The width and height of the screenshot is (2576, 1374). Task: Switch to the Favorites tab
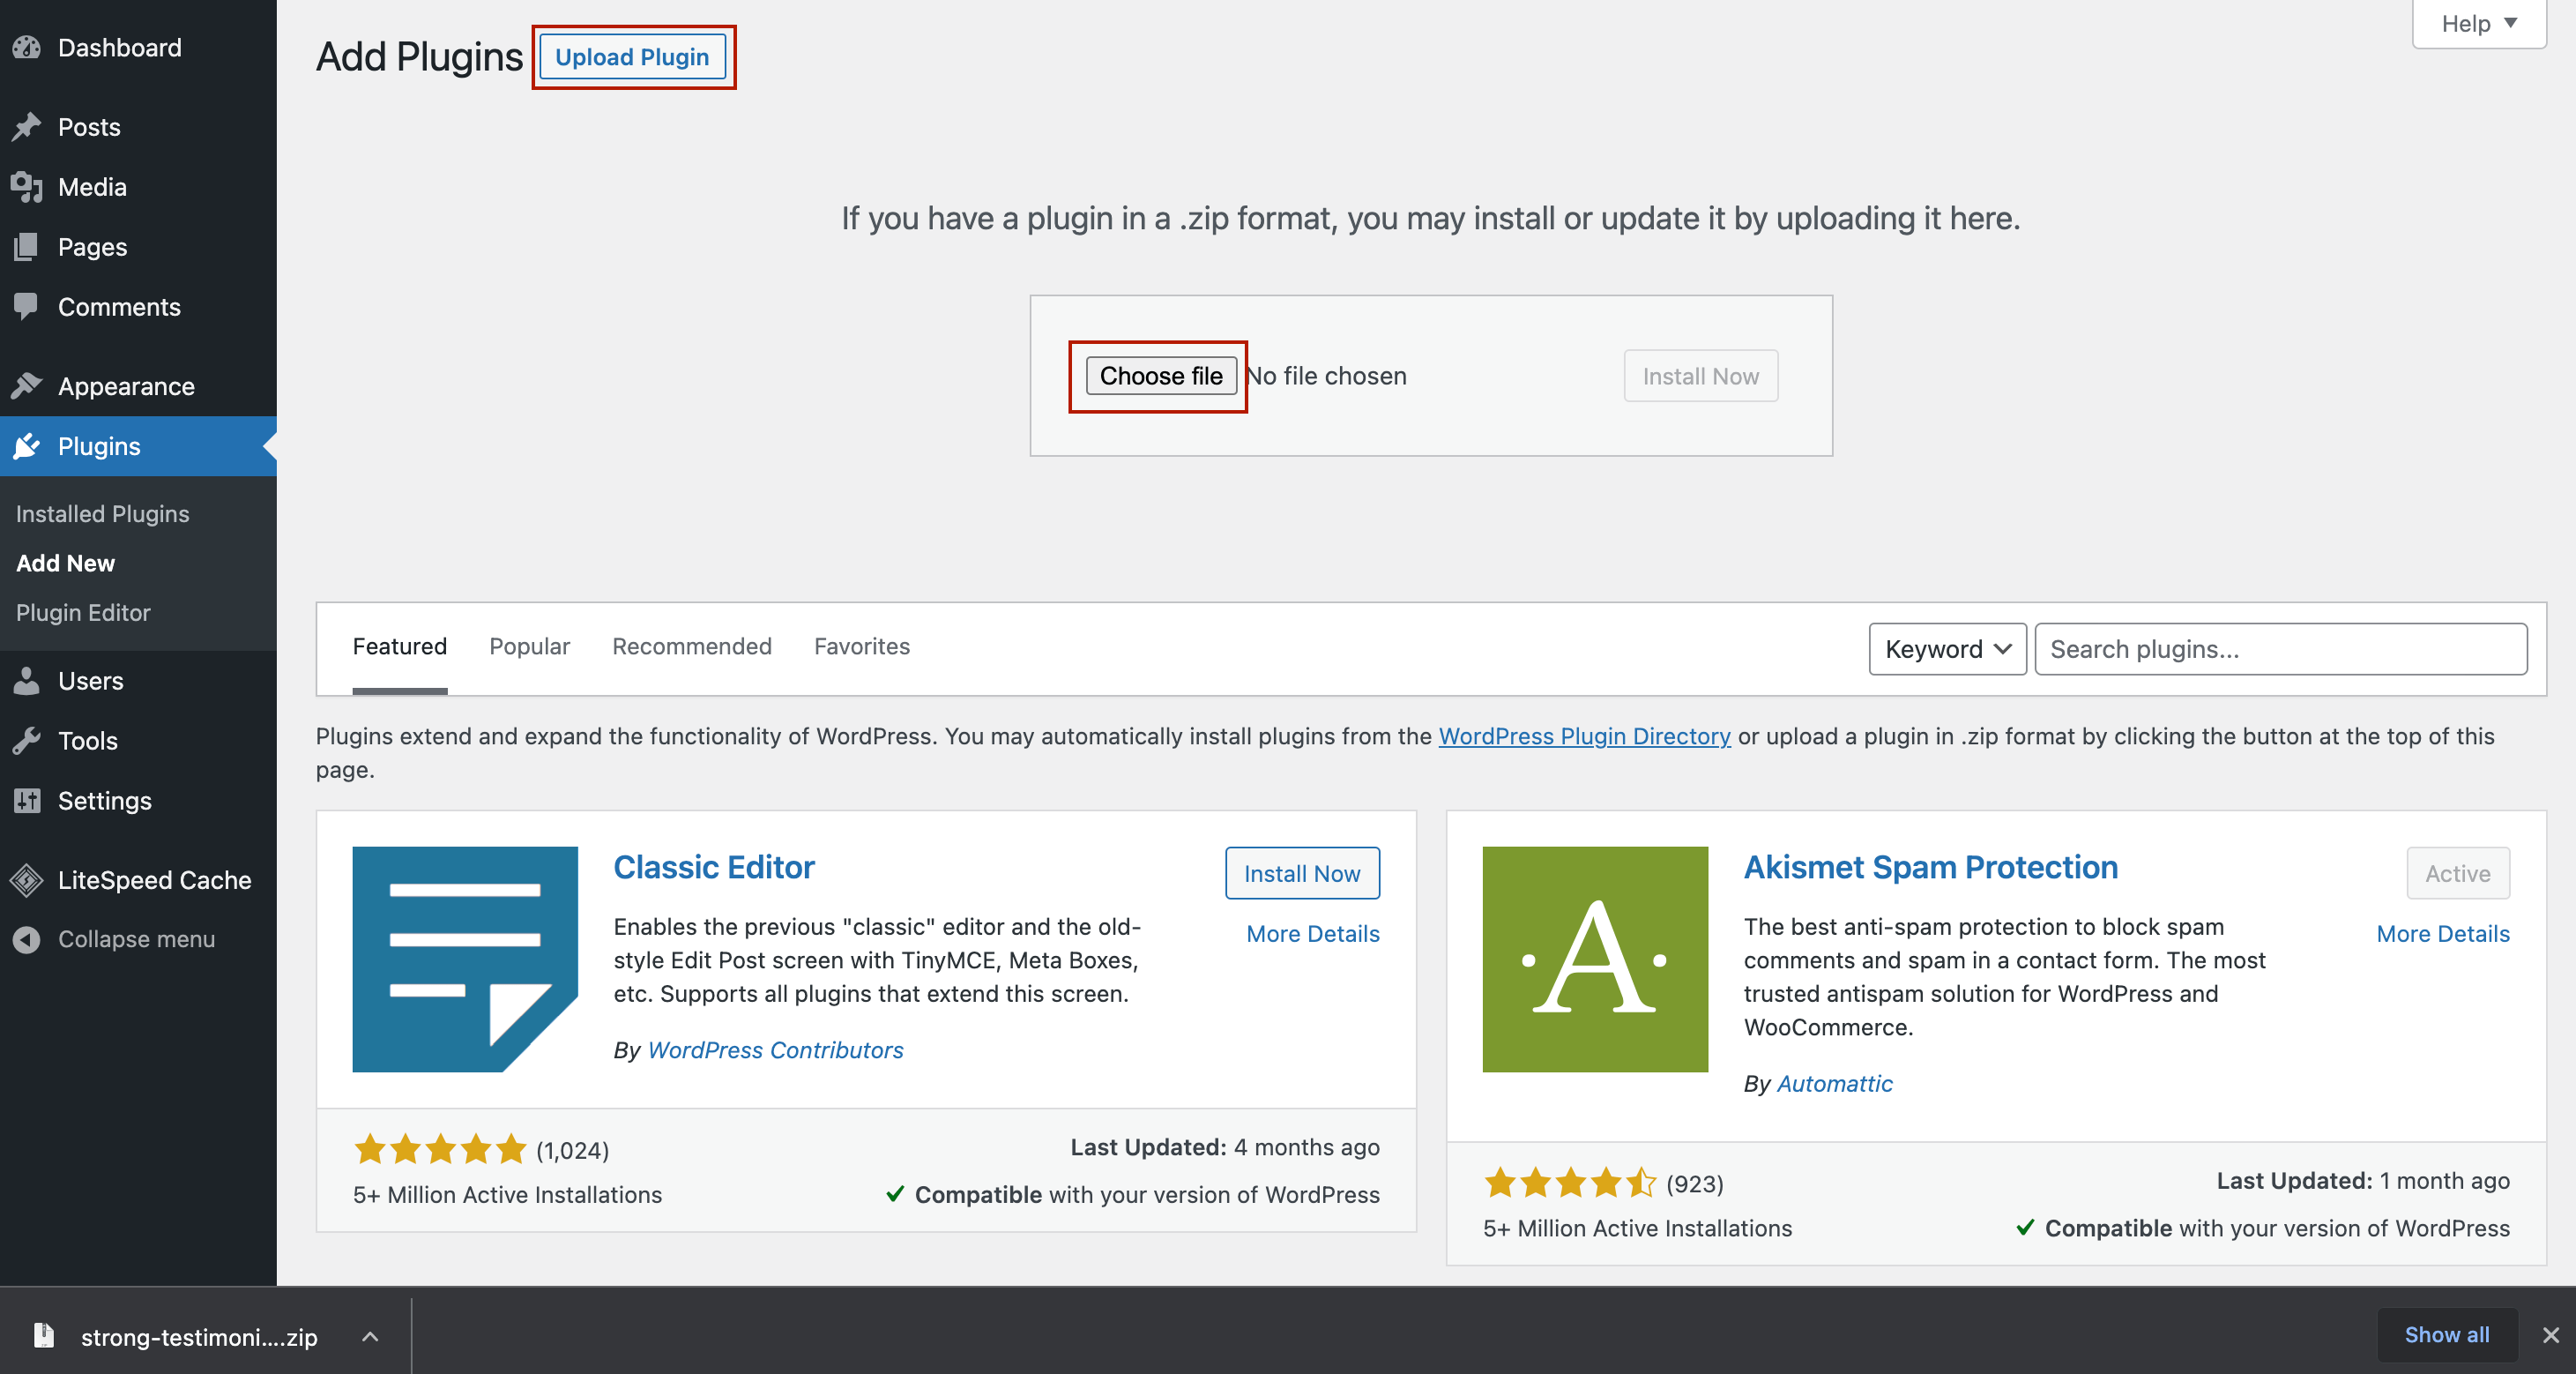862,646
